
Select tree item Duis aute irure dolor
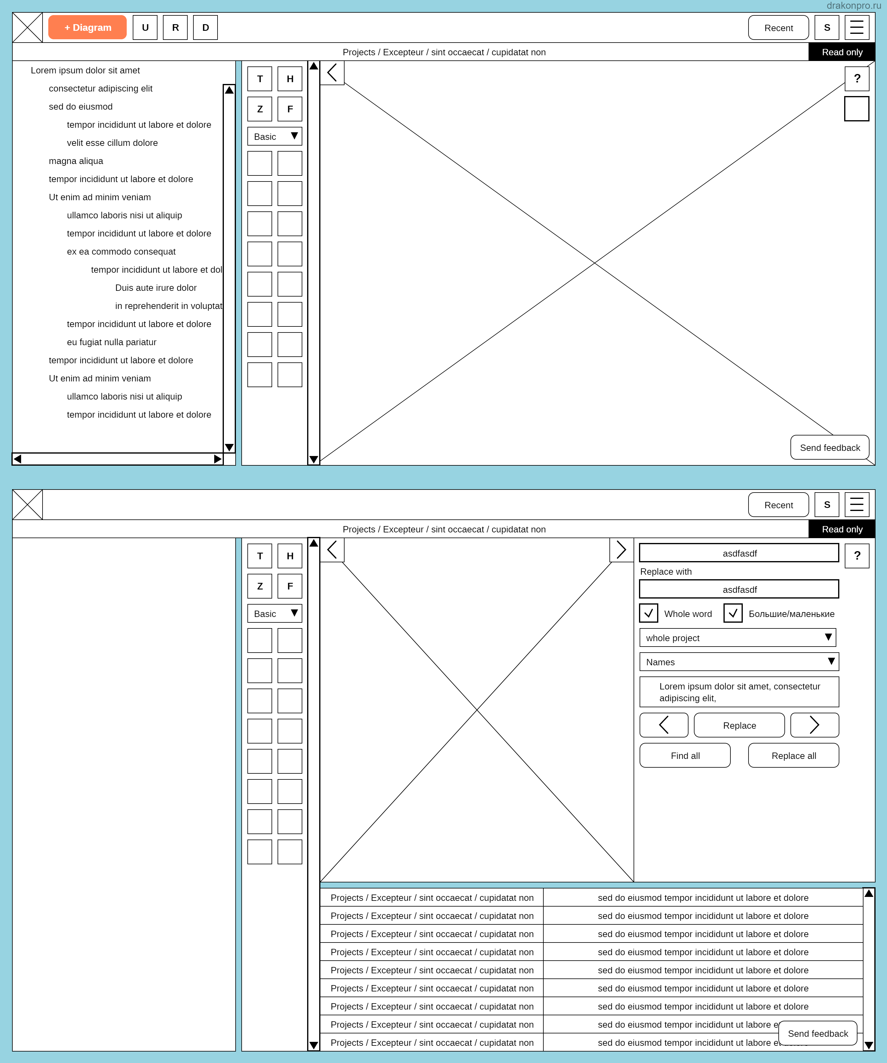click(156, 288)
